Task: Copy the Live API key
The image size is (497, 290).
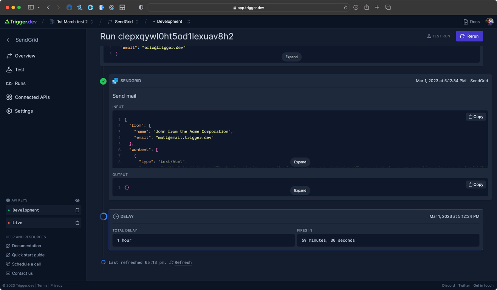Action: coord(77,223)
